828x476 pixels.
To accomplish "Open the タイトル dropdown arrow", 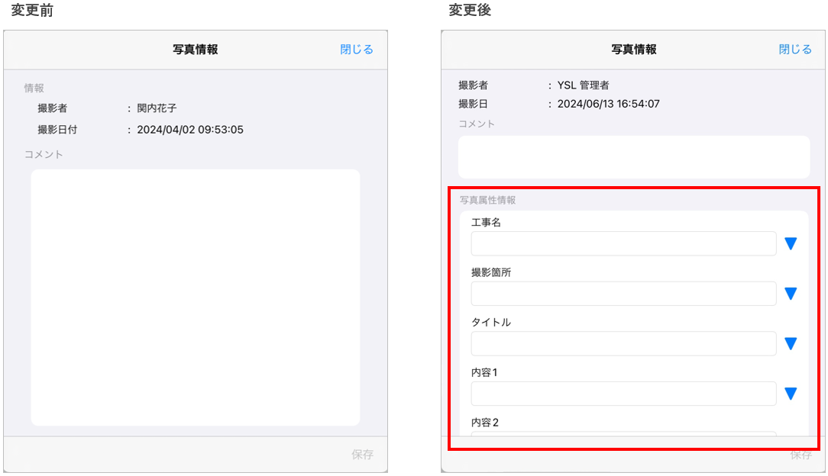I will pos(791,344).
